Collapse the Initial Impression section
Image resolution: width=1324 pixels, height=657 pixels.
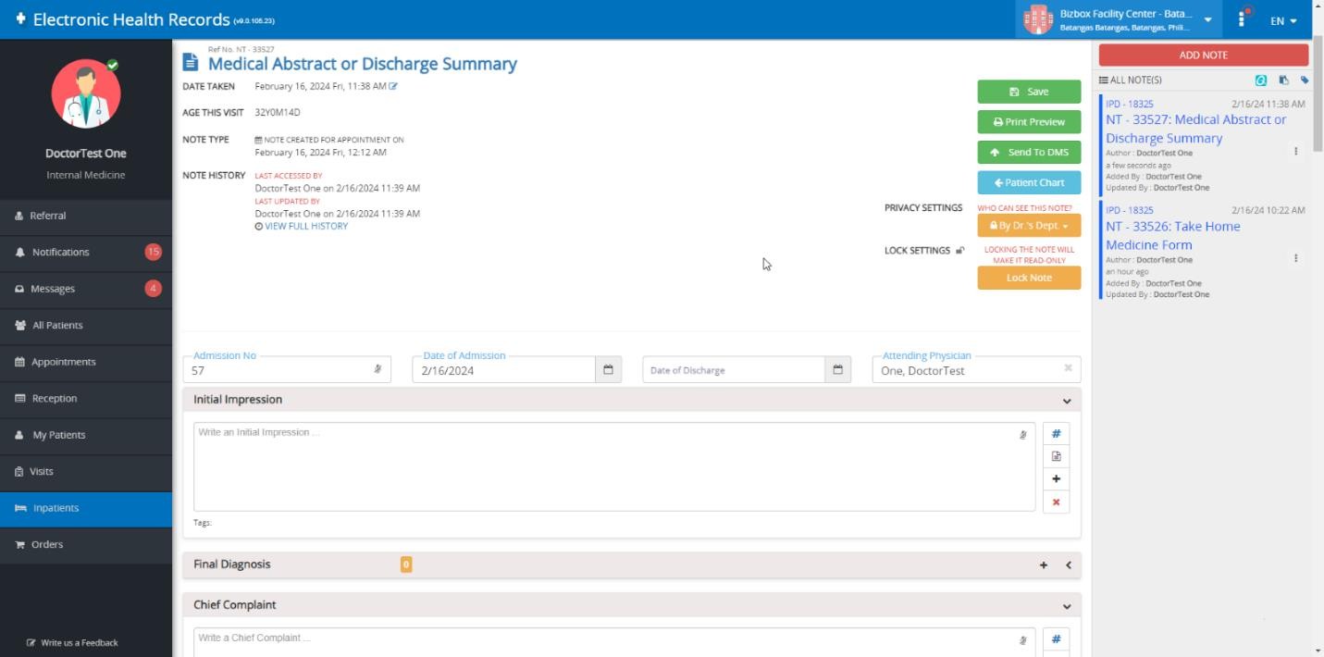pos(1067,401)
